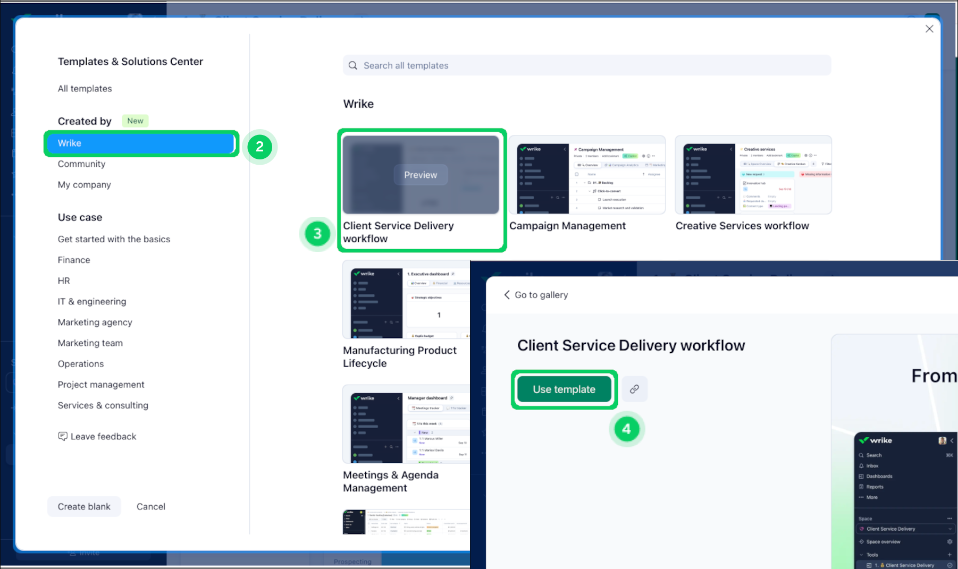Viewport: 958px width, 569px height.
Task: Open the Campaign Management template thumbnail
Action: 587,175
